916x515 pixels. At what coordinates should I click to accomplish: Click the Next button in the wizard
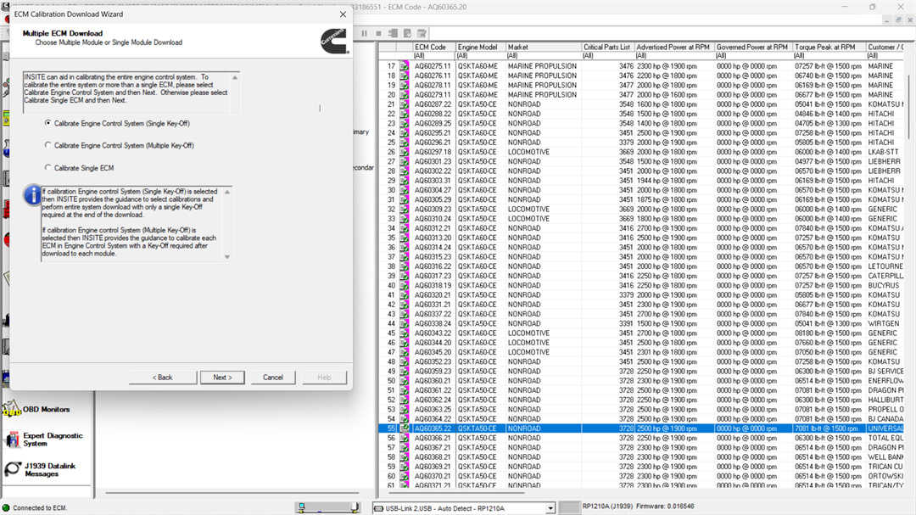222,378
